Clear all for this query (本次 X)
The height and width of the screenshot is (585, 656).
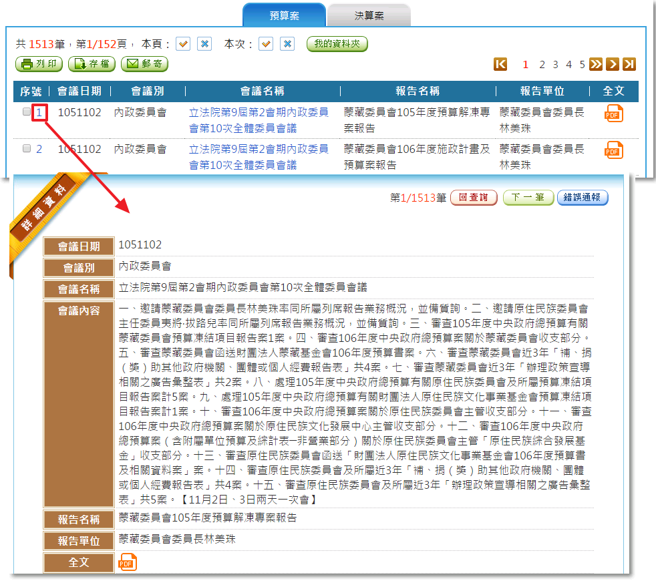point(287,44)
